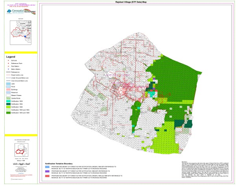Click the blue tentative boundary swatch
Viewport: 236px width, 187px height.
pos(47,167)
